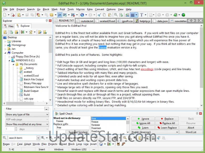Image resolution: width=205 pixels, height=153 pixels.
Task: Click the spell suggestions list scrollbar
Action: tap(128, 125)
